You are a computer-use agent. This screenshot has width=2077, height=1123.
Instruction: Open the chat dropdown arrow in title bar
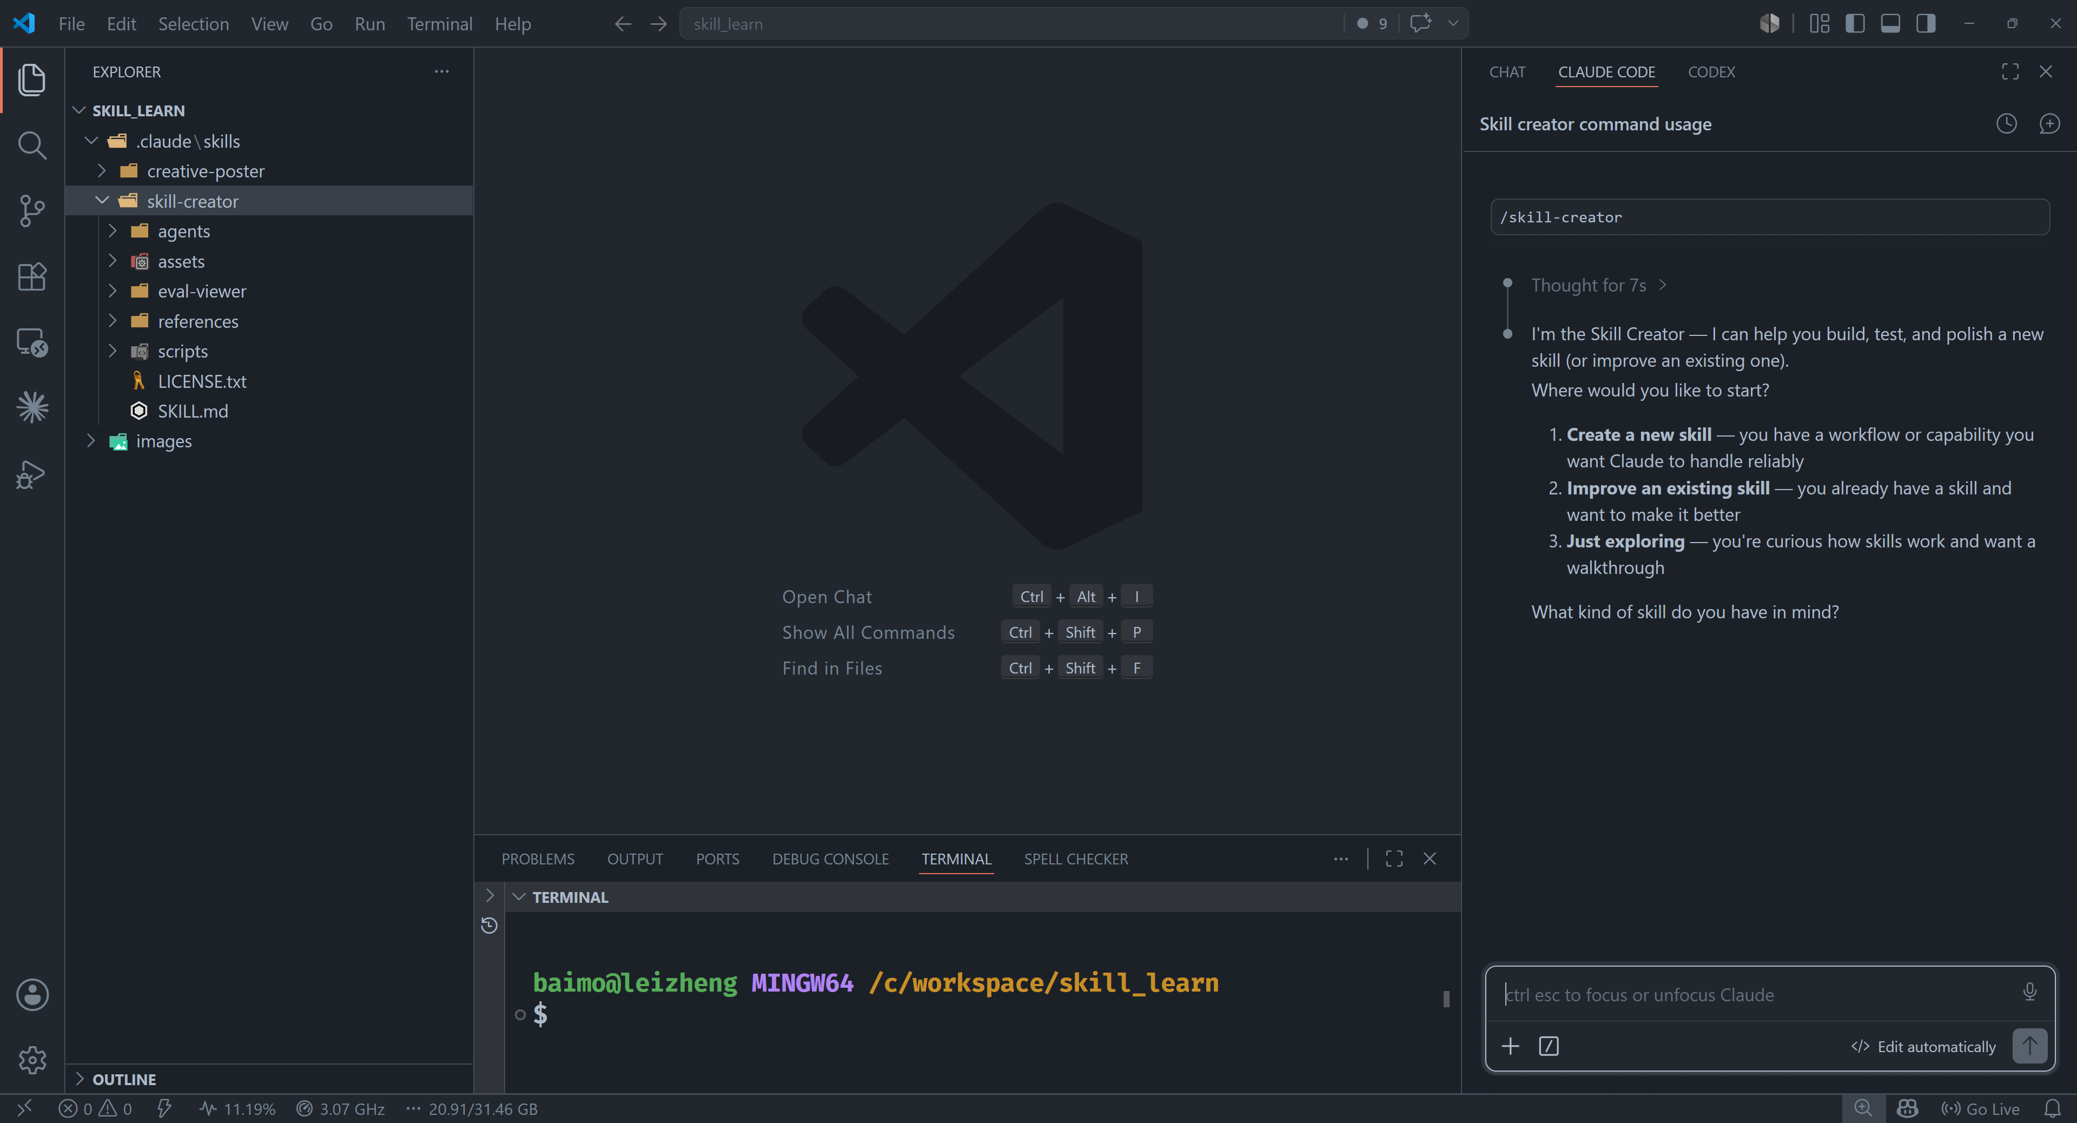[1453, 23]
